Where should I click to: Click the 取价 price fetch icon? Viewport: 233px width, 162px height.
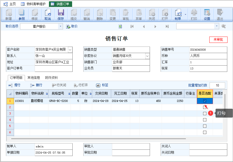click(x=68, y=27)
